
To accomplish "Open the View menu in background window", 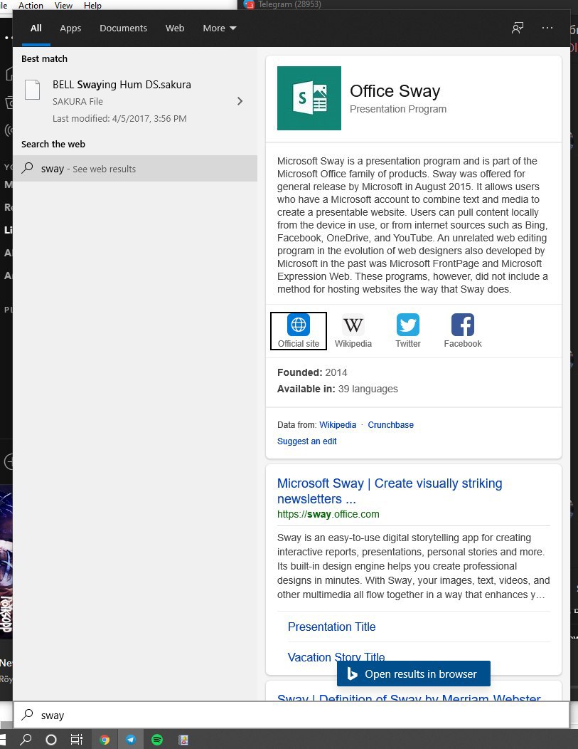I will coord(63,5).
